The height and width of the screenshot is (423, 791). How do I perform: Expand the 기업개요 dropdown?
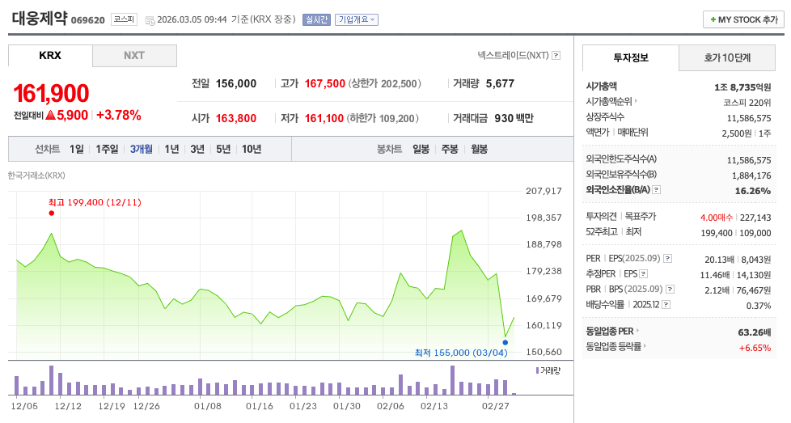357,19
